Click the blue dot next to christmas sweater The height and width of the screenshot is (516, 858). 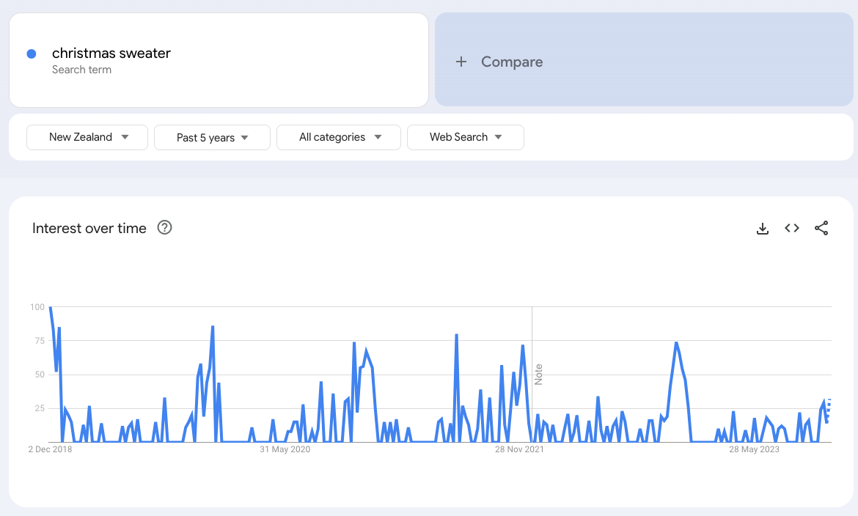[x=31, y=54]
